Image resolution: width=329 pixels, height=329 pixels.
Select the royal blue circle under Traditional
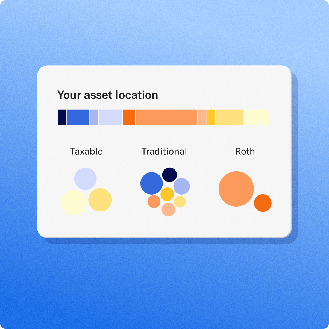click(x=152, y=183)
